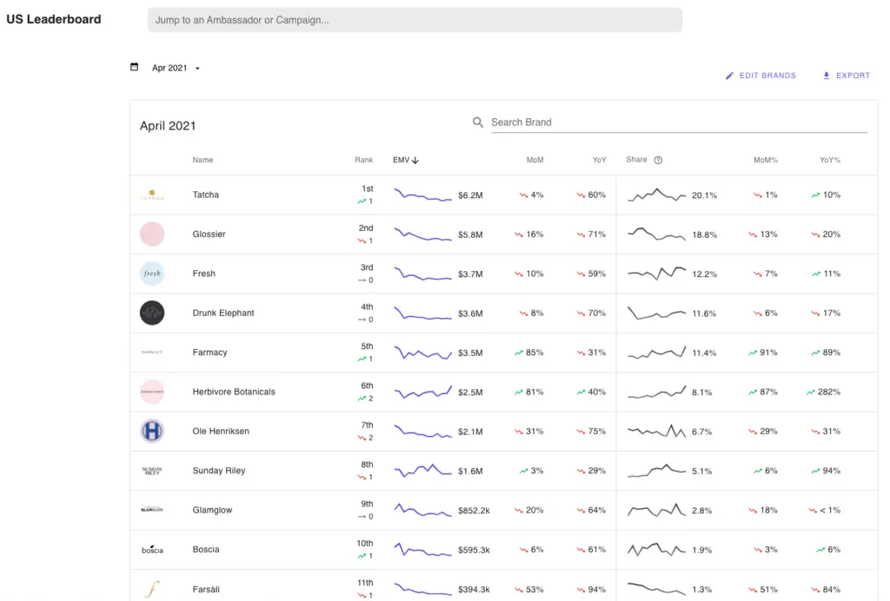Image resolution: width=890 pixels, height=601 pixels.
Task: Click the magnifier icon by Search Brand
Action: pyautogui.click(x=478, y=122)
